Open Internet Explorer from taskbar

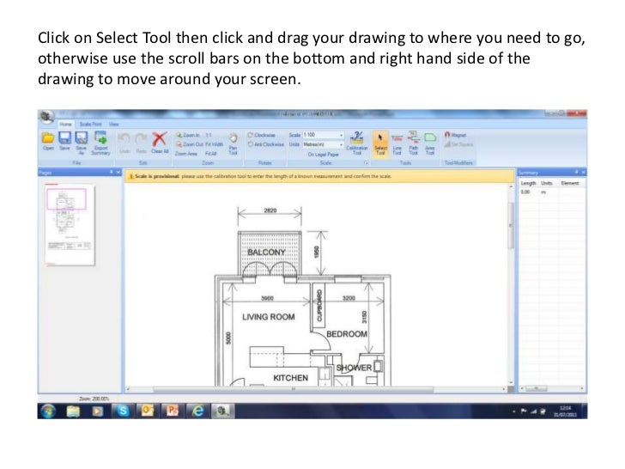197,411
